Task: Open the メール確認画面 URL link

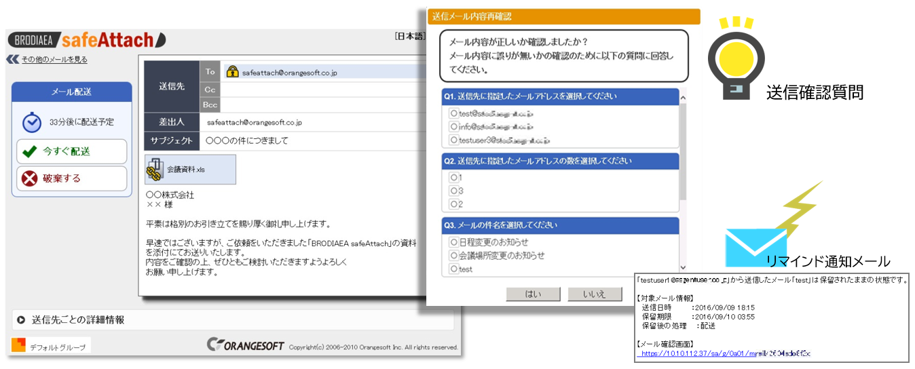Action: click(726, 353)
